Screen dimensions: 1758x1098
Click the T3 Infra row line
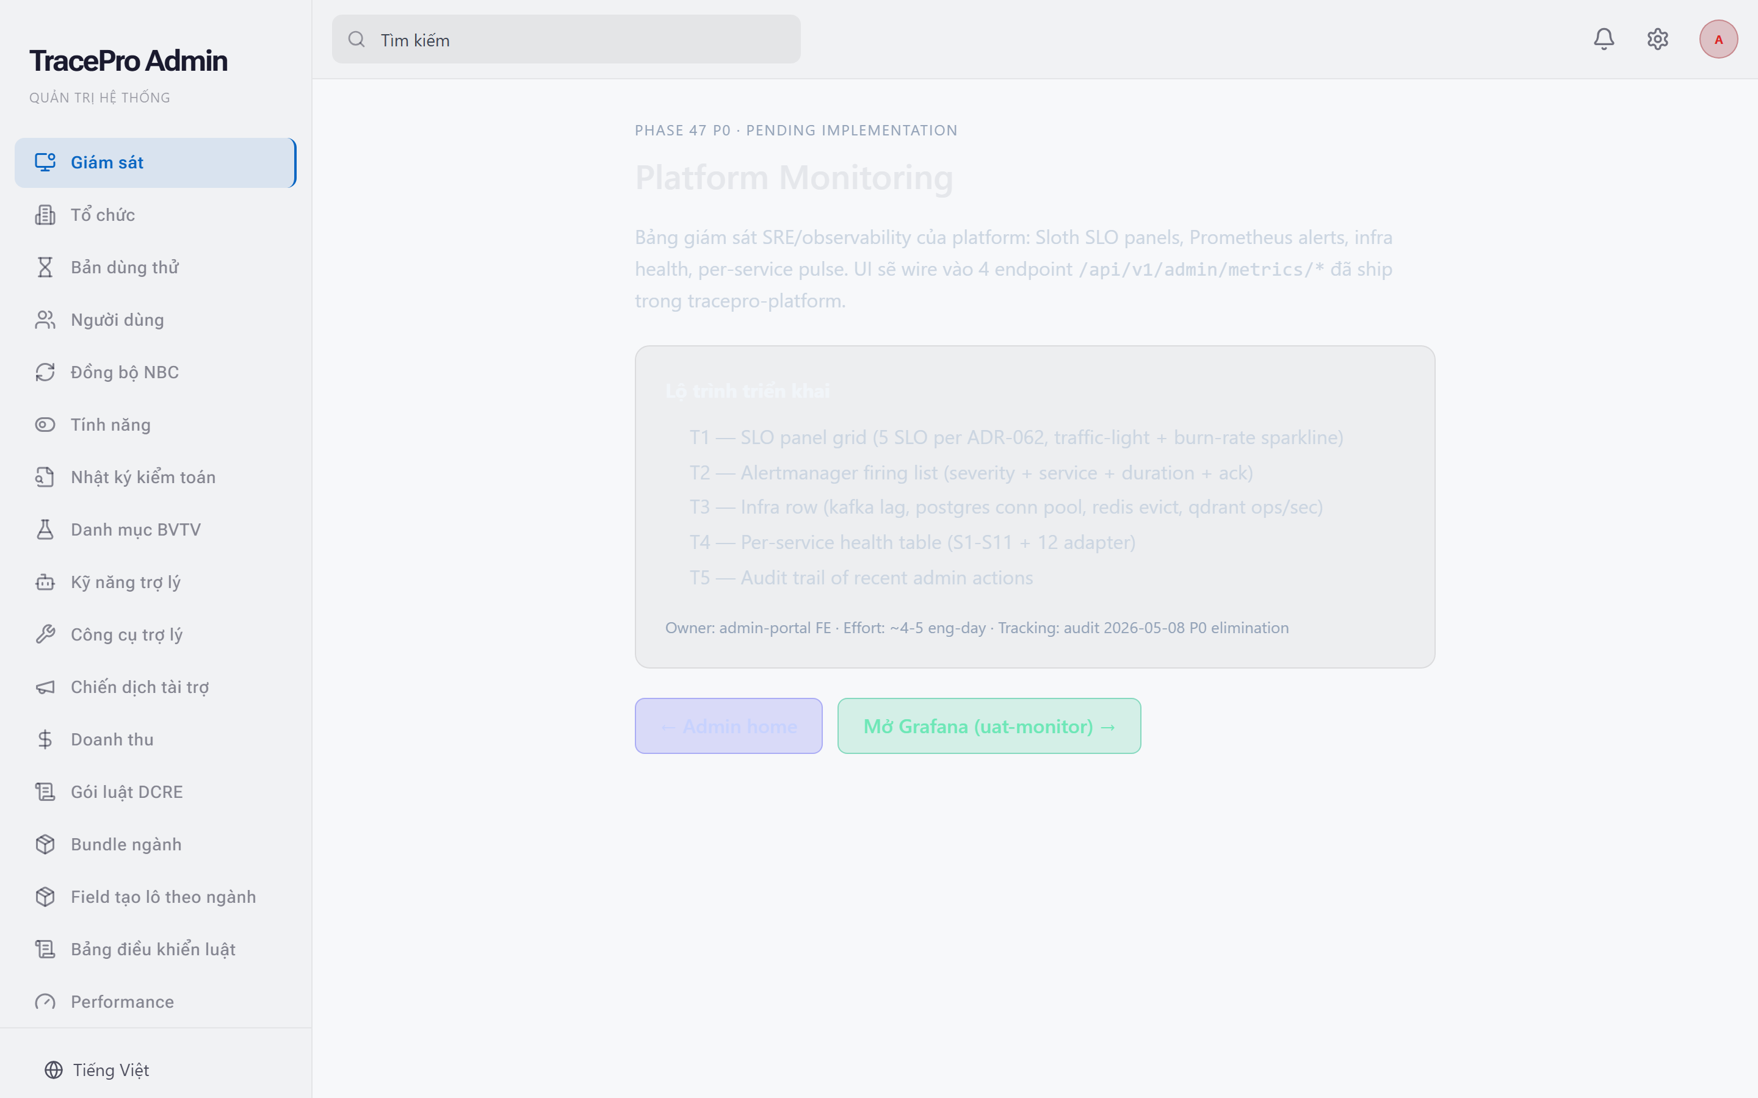(1006, 507)
